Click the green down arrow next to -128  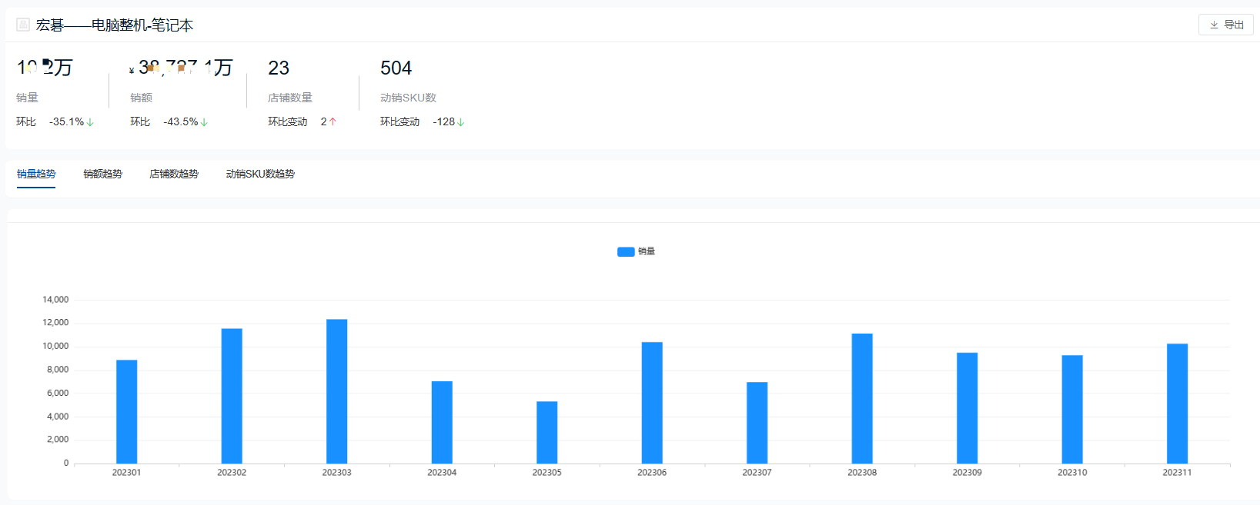(461, 122)
